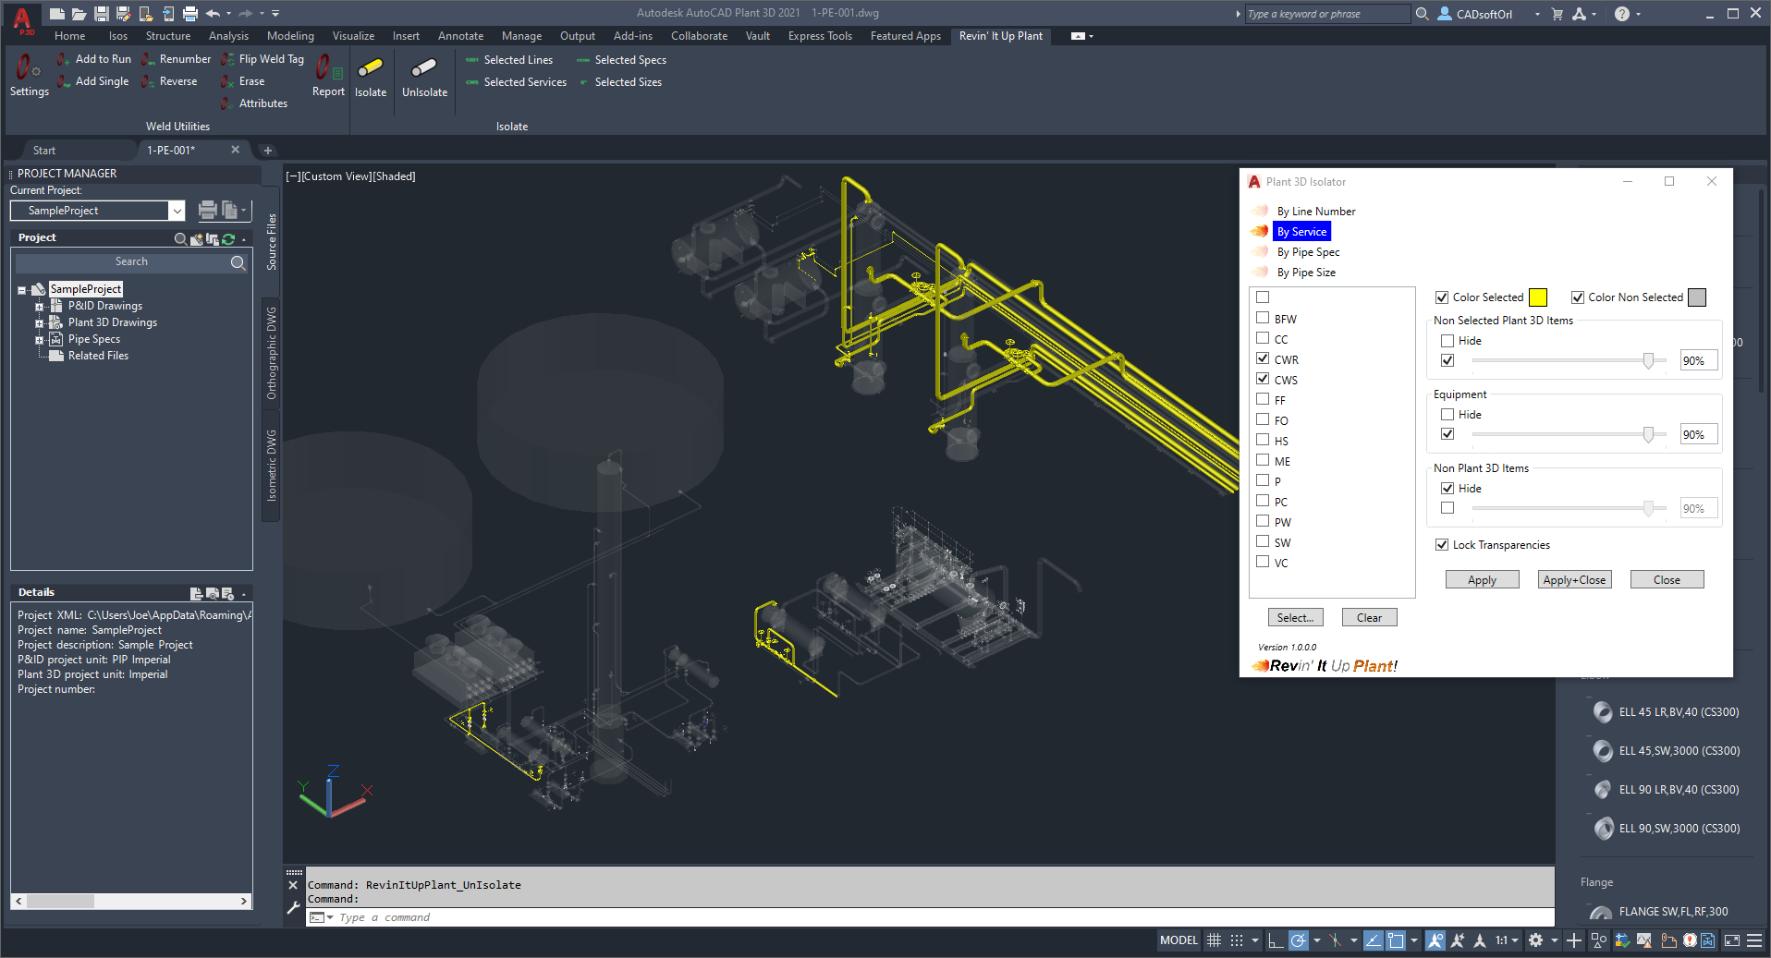Expand the Pipe Specs tree node

39,340
